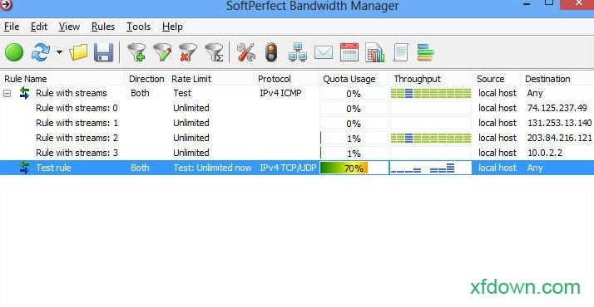594x307 pixels.
Task: Click destination '203.84.216.121'
Action: pyautogui.click(x=560, y=139)
